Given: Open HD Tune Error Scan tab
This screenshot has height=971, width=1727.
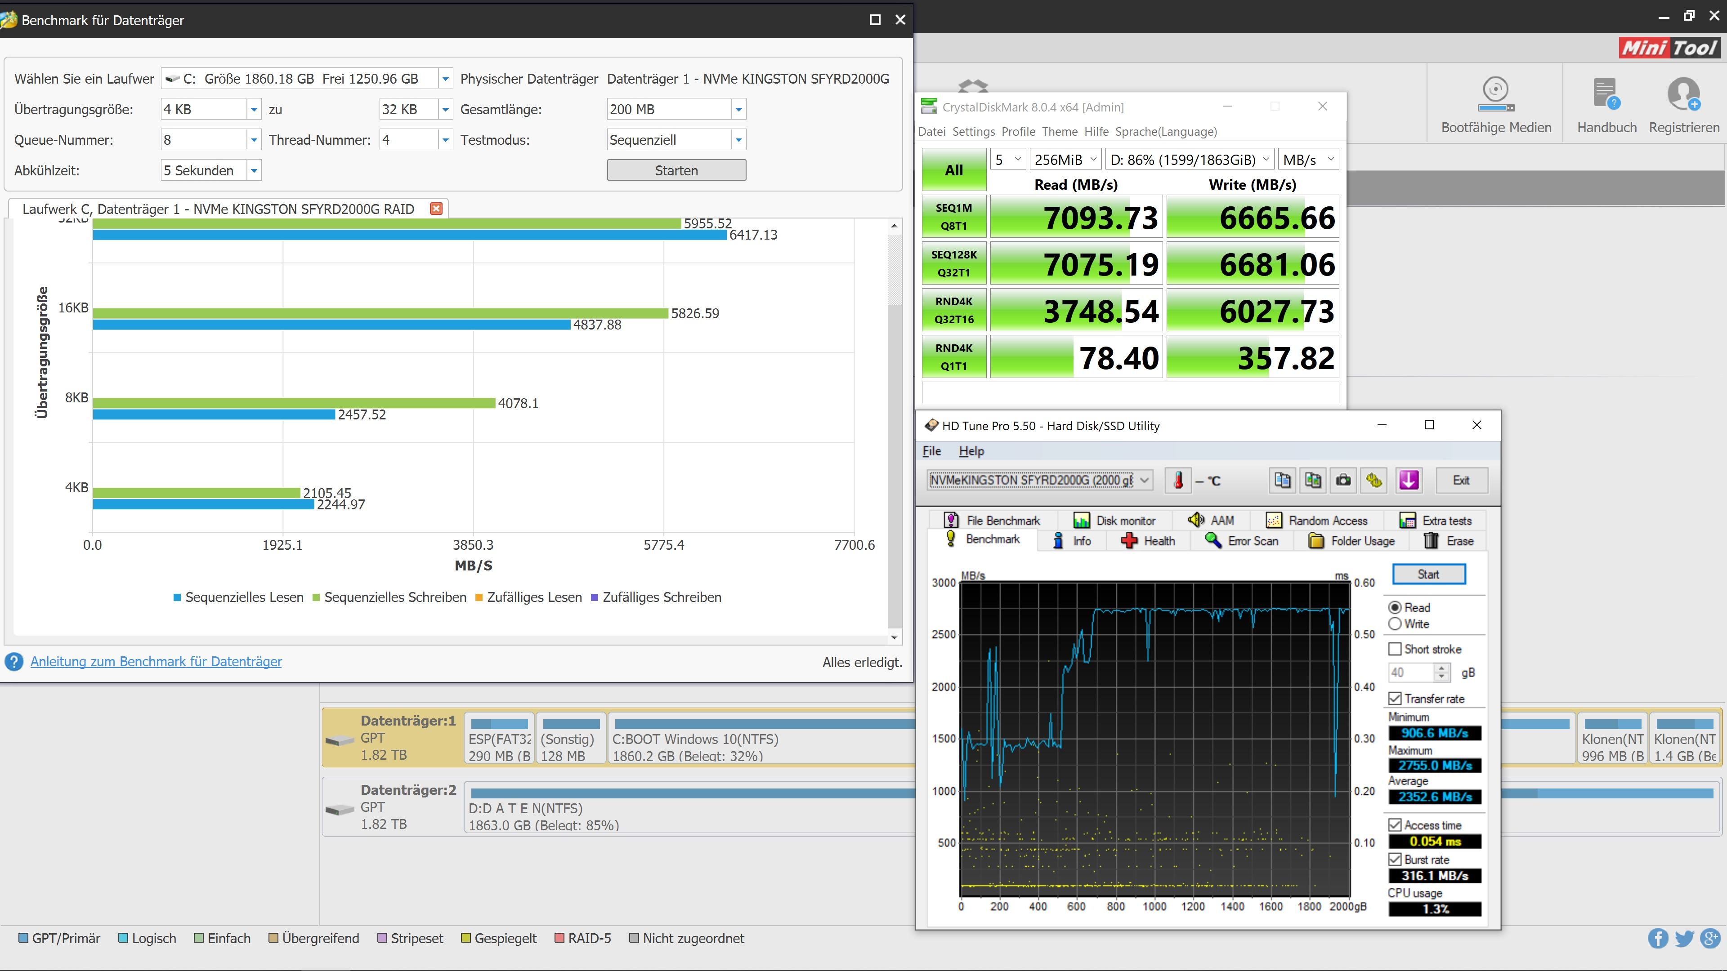Looking at the screenshot, I should point(1242,541).
